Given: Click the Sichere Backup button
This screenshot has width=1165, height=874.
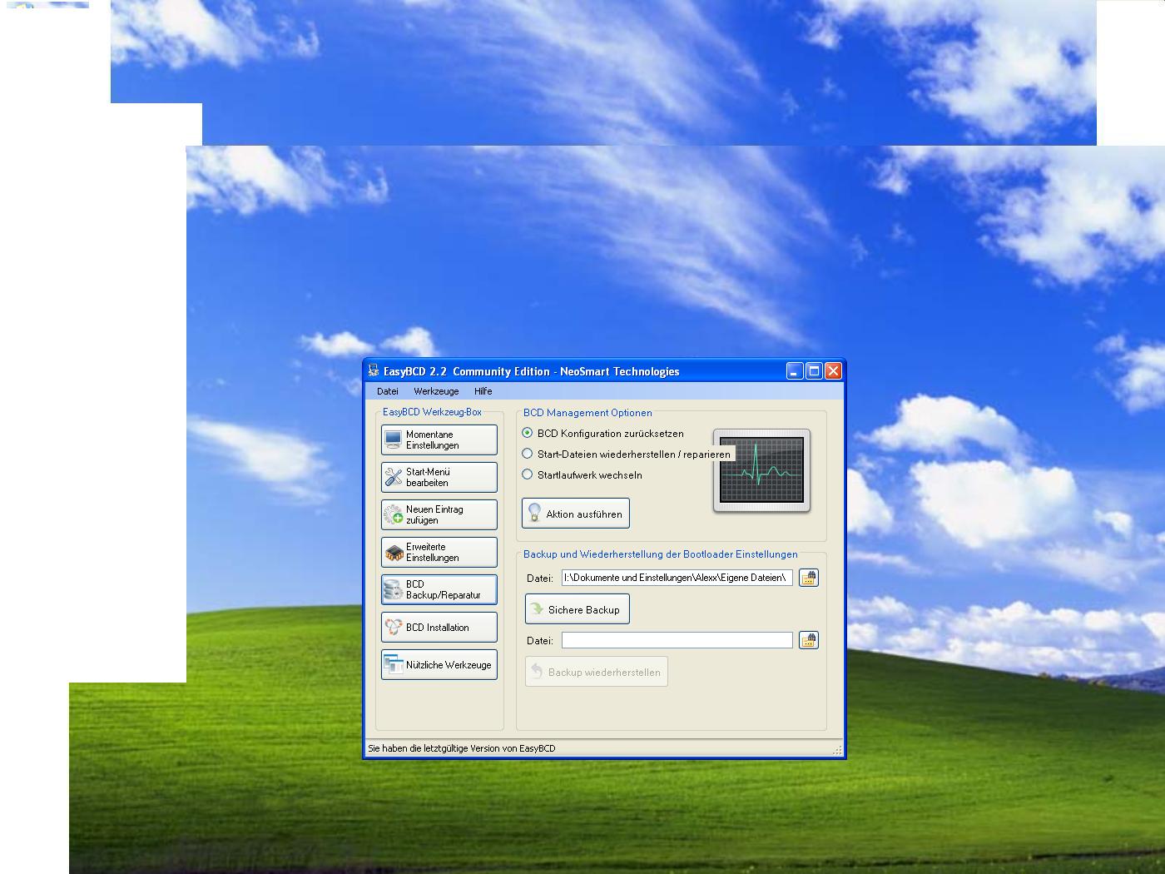Looking at the screenshot, I should 578,609.
